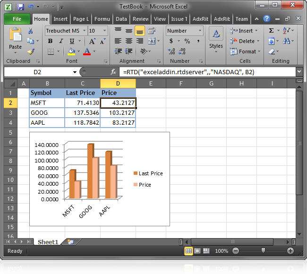307x274 pixels.
Task: Toggle Align Text Left
Action: pos(118,41)
